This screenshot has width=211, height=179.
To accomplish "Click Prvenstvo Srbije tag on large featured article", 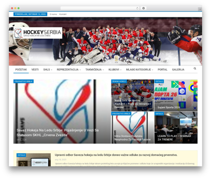I will pyautogui.click(x=24, y=81).
